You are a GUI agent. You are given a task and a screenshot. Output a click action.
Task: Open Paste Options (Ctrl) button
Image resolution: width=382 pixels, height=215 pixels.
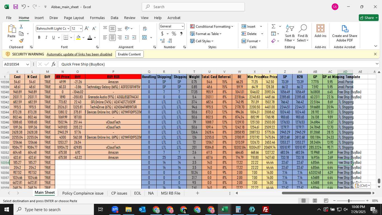click(362, 185)
